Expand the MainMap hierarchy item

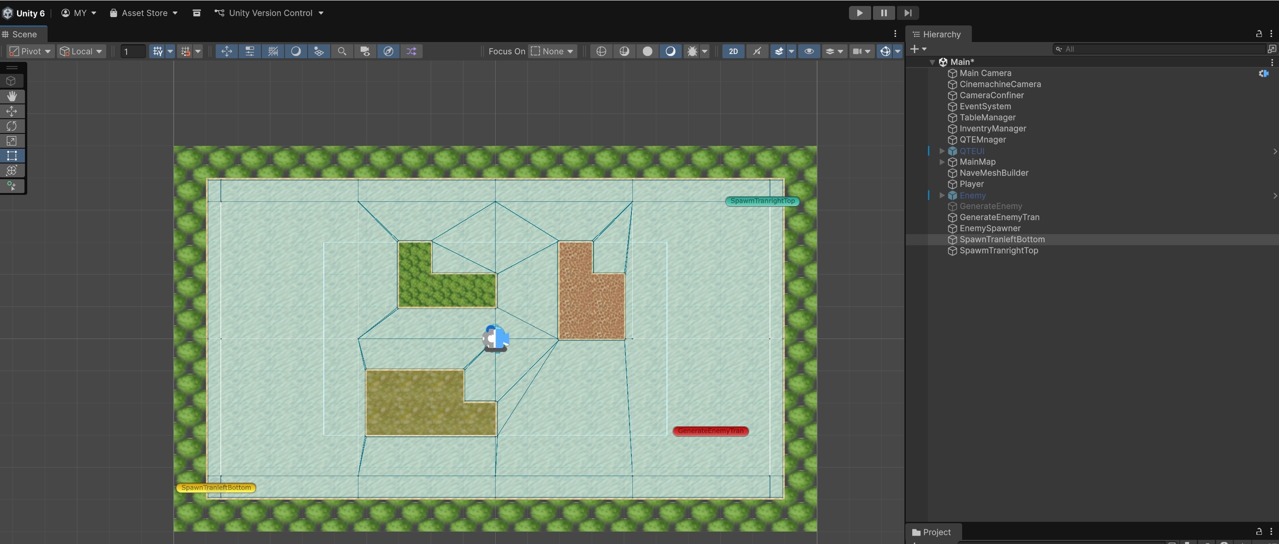(942, 162)
